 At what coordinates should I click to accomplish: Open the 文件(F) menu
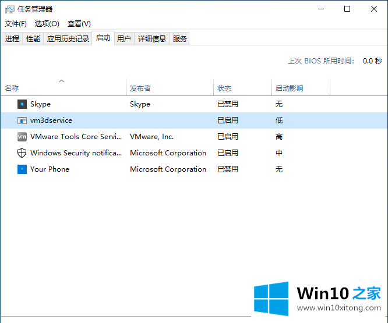coord(16,24)
